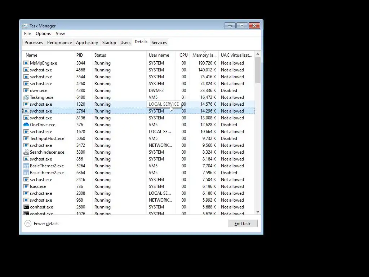Sort by the Memory column header
The image size is (369, 277).
204,55
